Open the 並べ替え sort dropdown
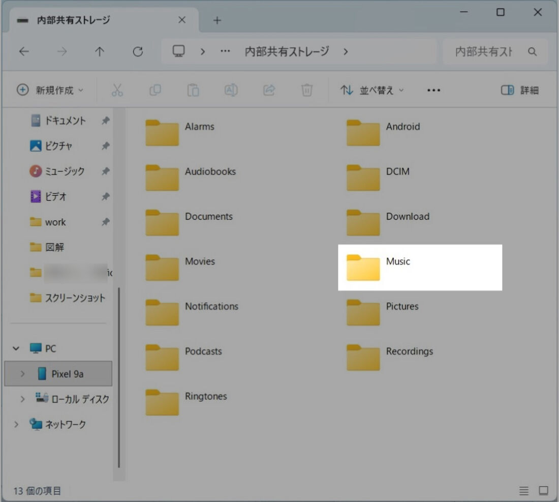 (372, 90)
